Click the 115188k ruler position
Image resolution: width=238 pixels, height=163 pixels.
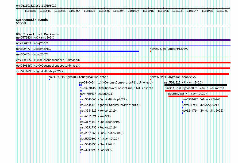tap(104, 11)
